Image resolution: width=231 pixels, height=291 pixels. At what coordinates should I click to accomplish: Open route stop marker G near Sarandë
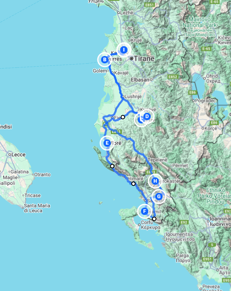coord(159,196)
